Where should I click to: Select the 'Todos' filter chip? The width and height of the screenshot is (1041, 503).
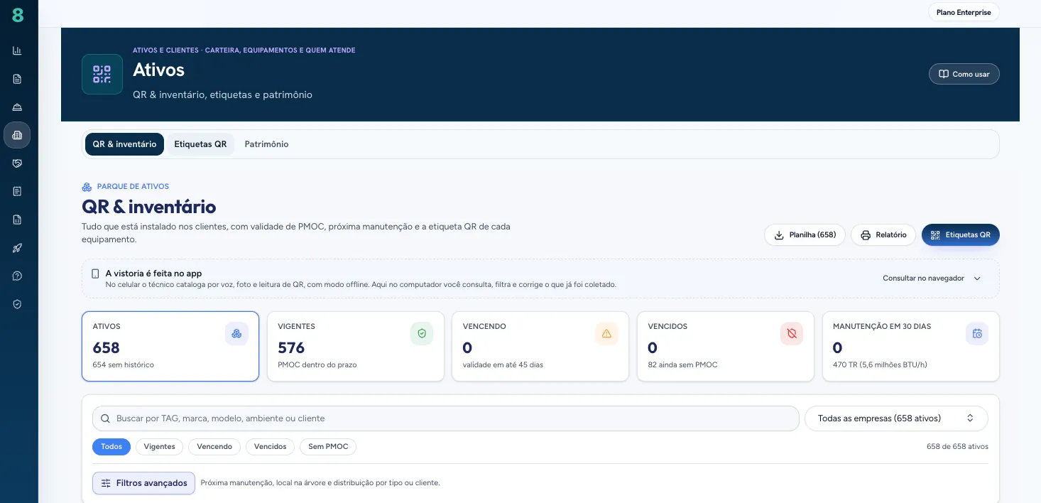pos(111,447)
